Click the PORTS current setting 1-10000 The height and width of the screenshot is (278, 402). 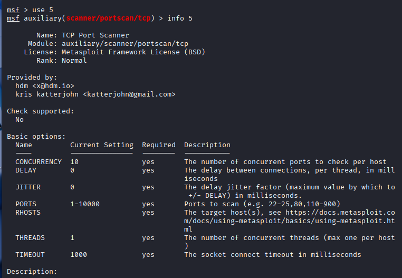click(x=84, y=204)
